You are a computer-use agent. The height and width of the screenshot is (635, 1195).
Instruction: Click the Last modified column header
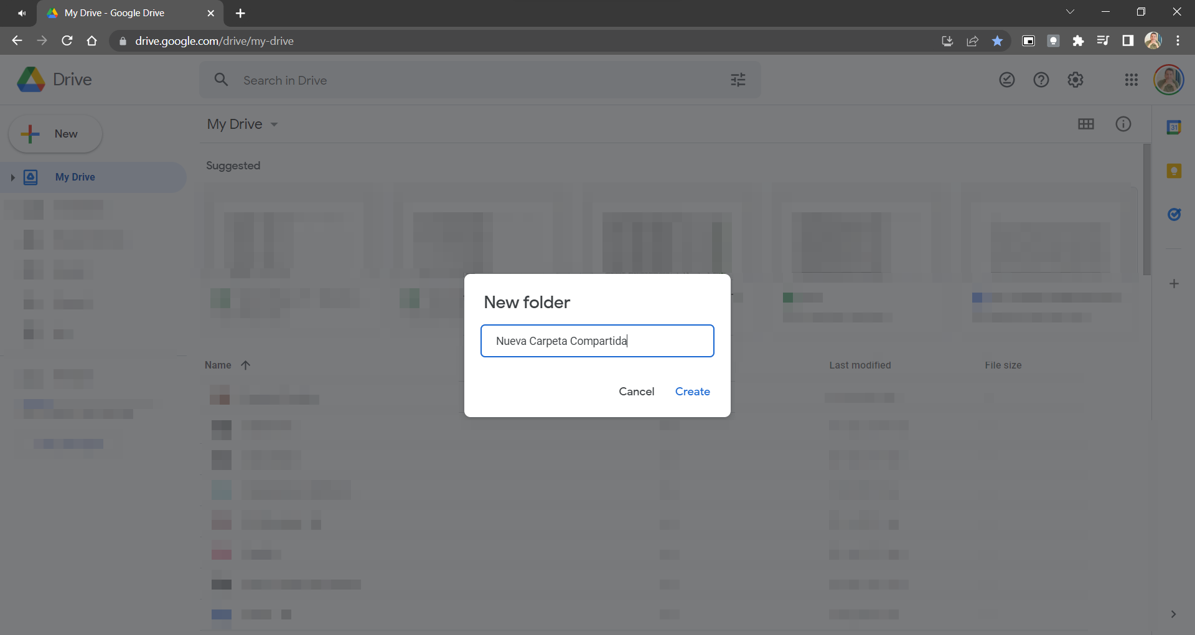(x=860, y=365)
